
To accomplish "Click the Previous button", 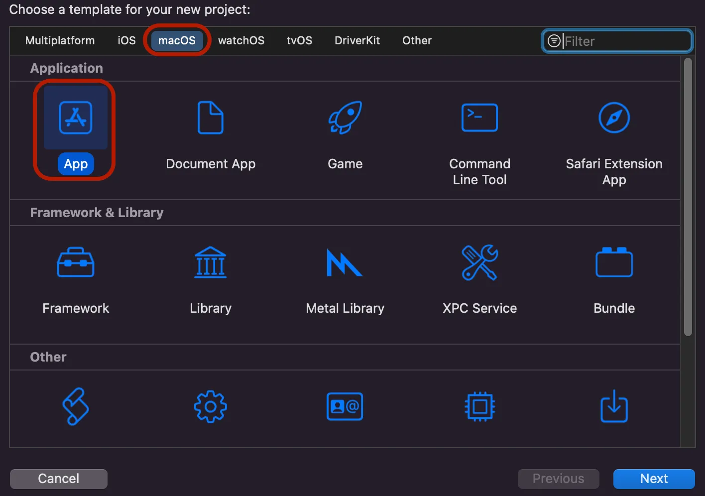I will click(558, 479).
